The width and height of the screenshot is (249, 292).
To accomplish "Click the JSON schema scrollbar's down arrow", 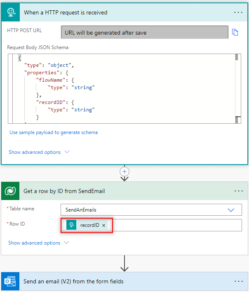I will [x=237, y=120].
